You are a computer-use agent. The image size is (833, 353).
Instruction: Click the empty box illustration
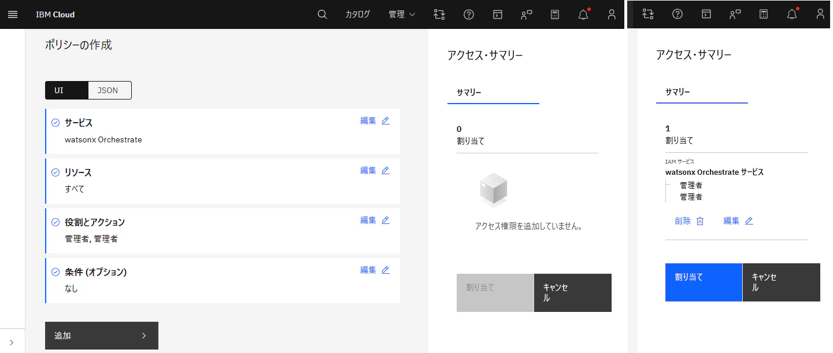[x=494, y=190]
